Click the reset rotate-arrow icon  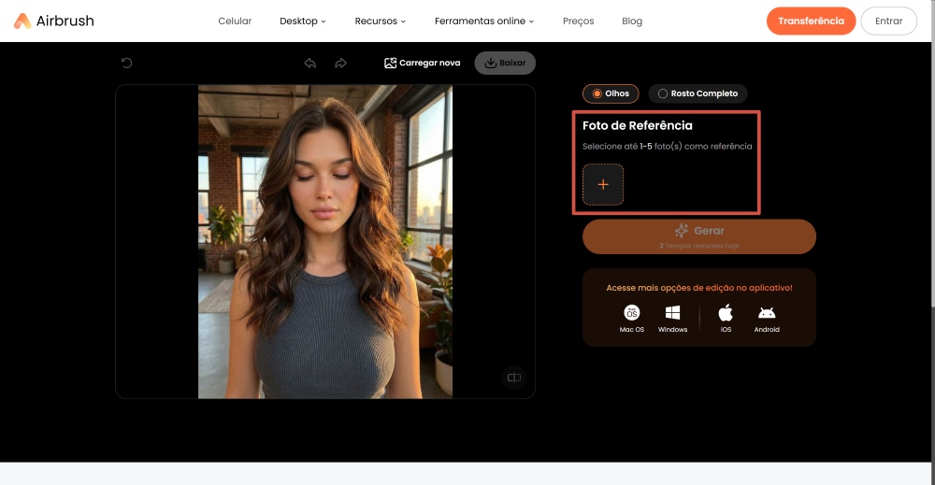tap(127, 64)
